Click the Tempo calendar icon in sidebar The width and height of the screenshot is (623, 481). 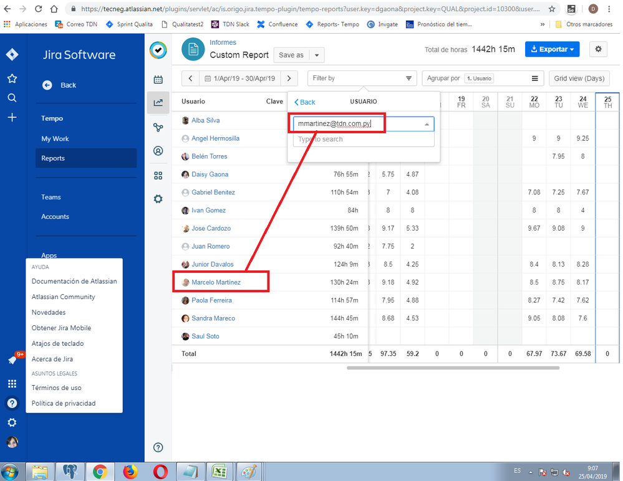click(158, 79)
